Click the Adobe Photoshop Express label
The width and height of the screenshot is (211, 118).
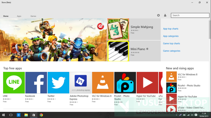pos(79,97)
